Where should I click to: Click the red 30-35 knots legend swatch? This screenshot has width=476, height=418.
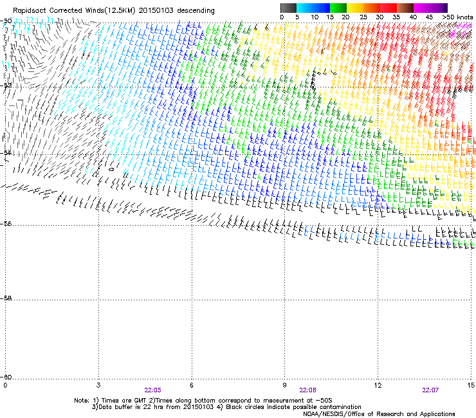pyautogui.click(x=389, y=8)
